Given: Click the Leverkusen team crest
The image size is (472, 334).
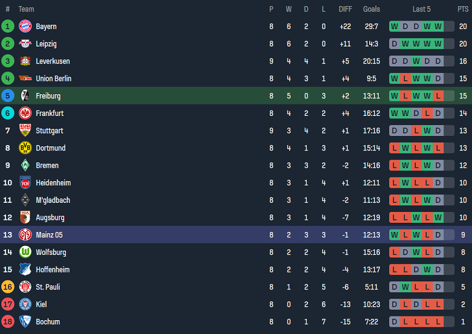Looking at the screenshot, I should pos(25,61).
